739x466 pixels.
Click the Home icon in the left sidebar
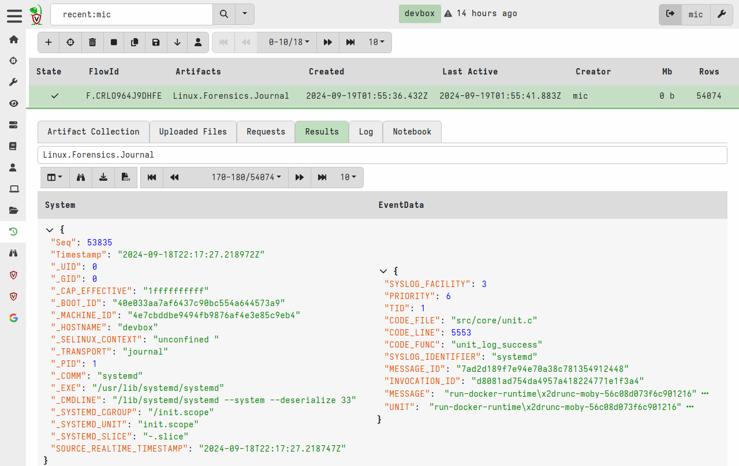coord(13,39)
